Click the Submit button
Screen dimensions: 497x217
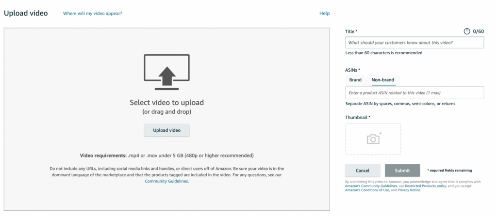(402, 170)
